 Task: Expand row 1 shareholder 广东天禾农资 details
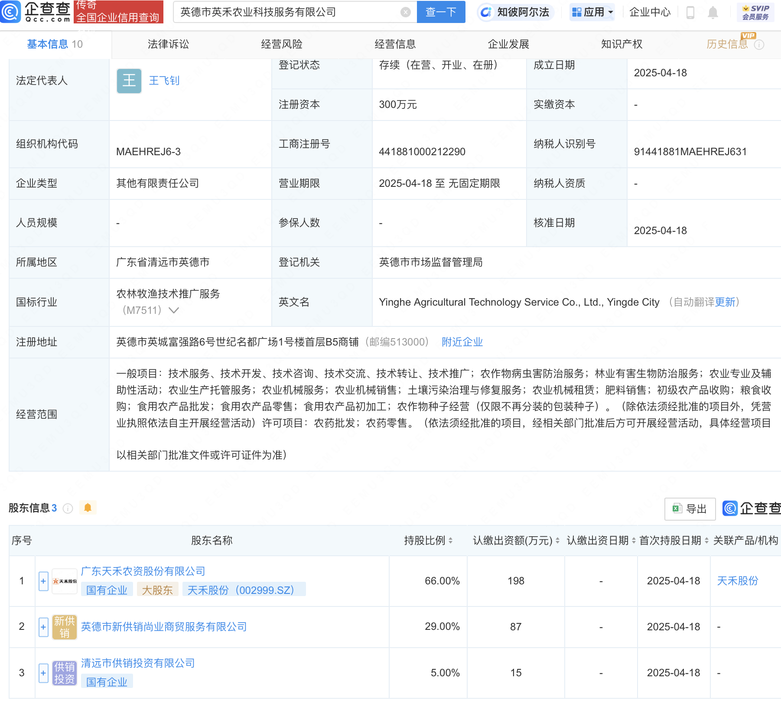[43, 581]
